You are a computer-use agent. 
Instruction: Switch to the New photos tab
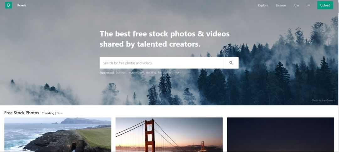click(60, 113)
